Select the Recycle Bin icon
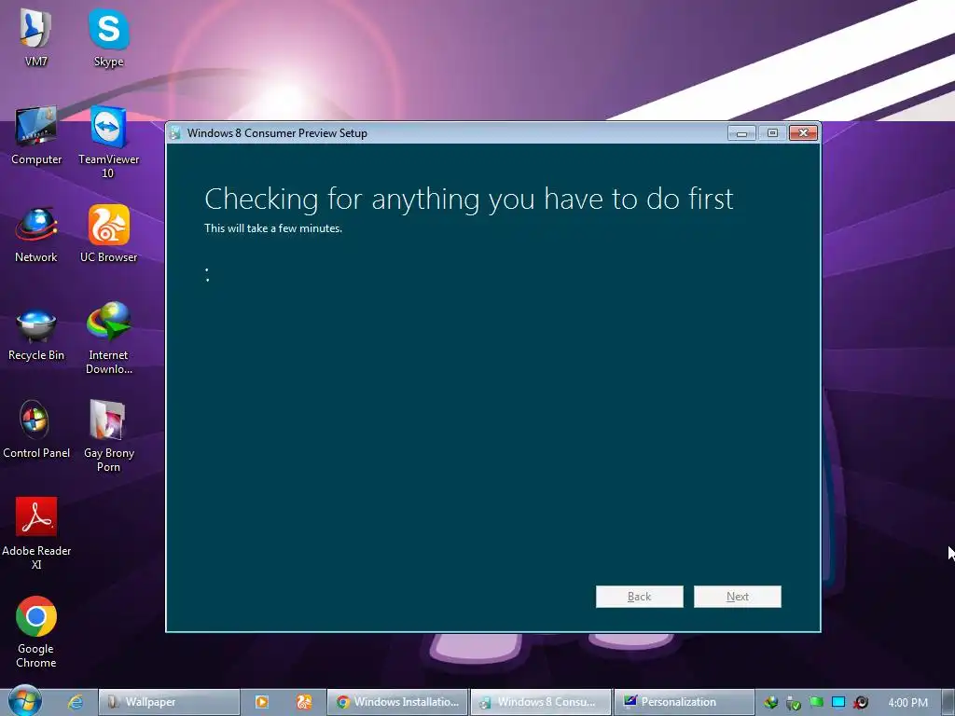 36,334
